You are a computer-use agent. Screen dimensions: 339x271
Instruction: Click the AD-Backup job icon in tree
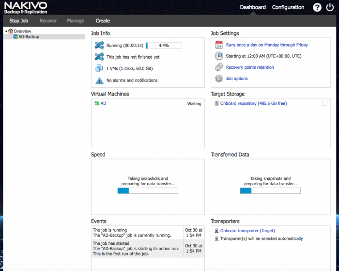15,36
